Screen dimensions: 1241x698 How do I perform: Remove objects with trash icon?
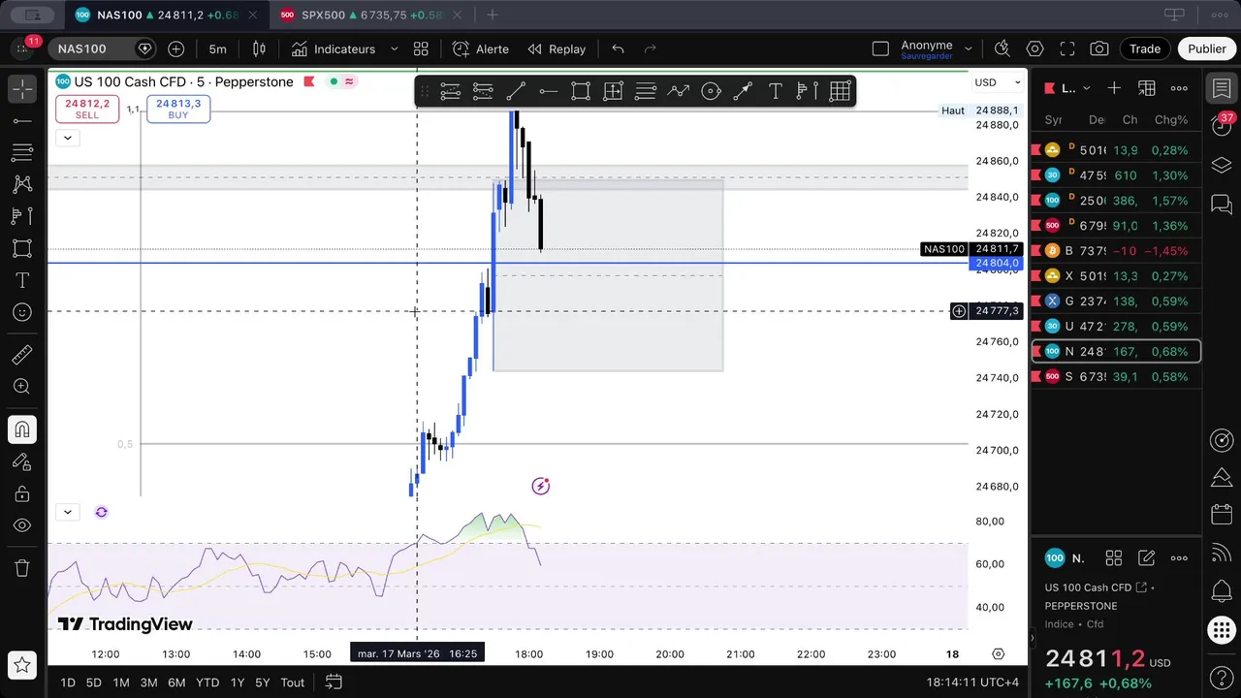click(21, 568)
